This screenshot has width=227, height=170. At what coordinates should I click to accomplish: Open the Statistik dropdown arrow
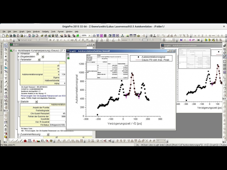pos(36,102)
